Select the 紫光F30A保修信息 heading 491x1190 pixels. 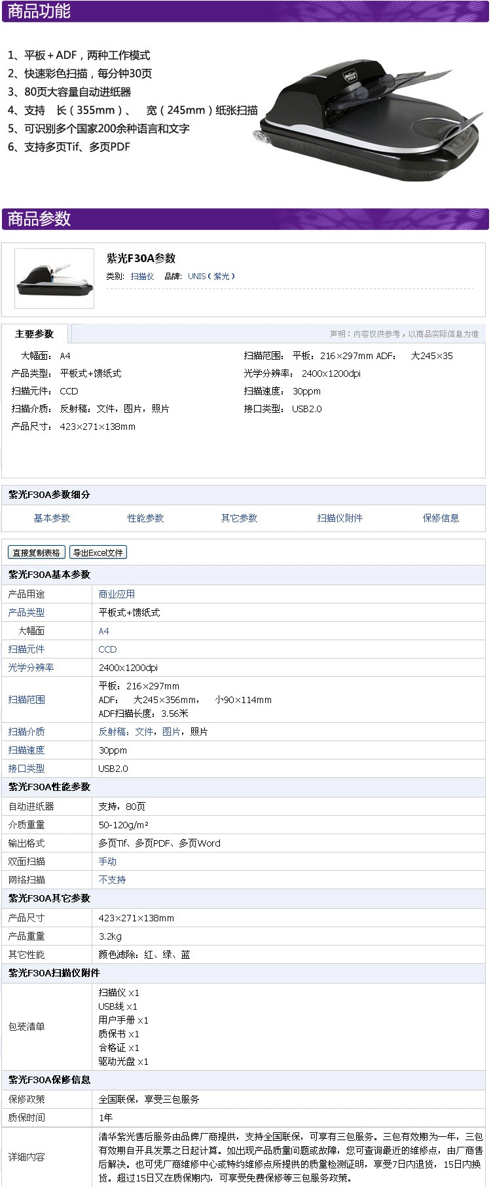[x=49, y=1080]
